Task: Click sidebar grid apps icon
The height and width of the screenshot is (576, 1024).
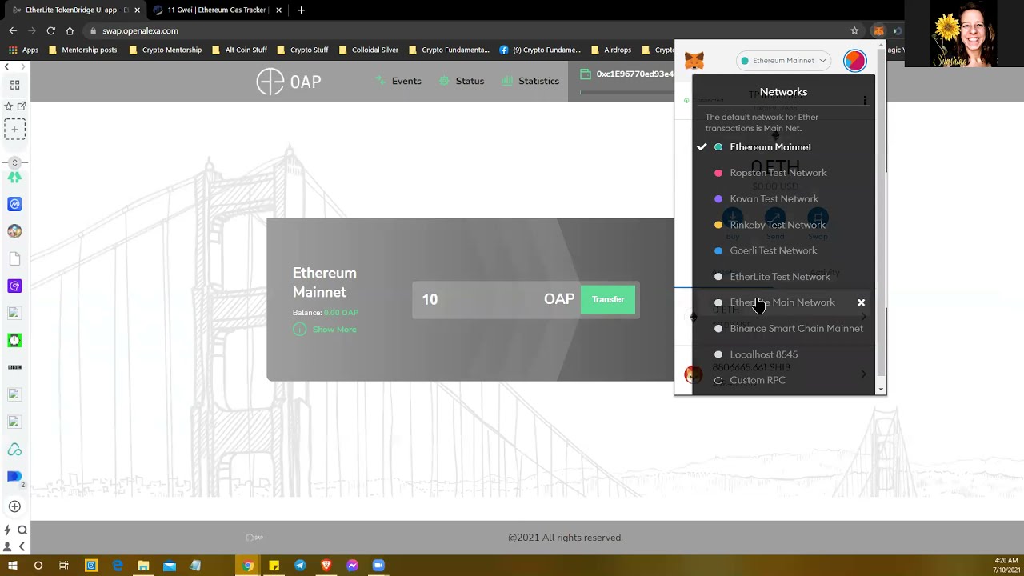Action: click(14, 85)
